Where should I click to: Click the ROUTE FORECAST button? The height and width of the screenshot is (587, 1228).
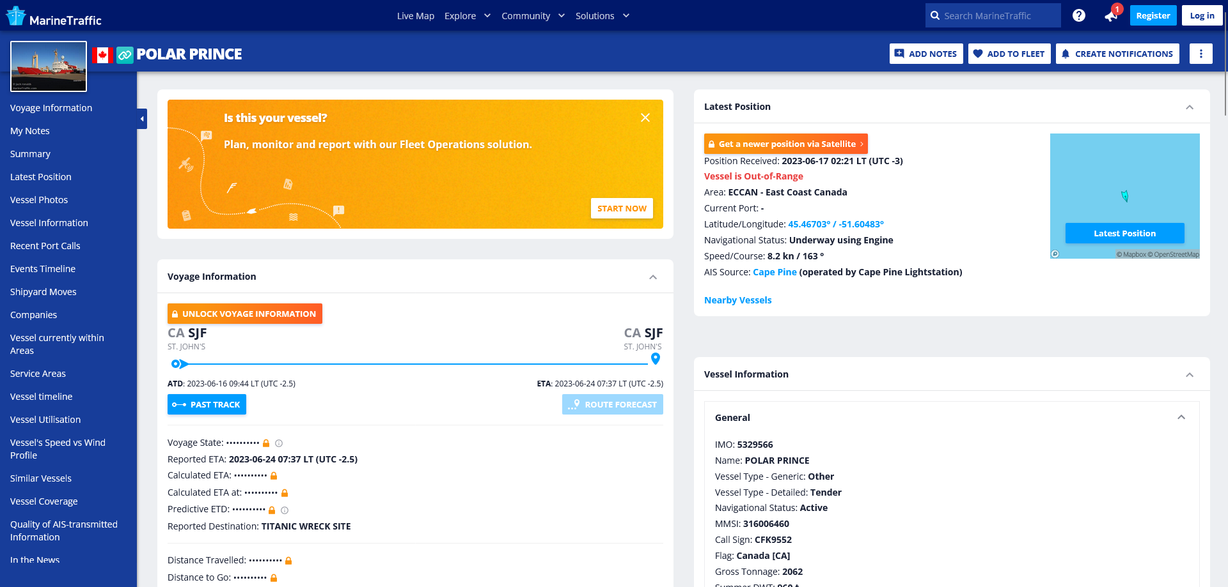(x=613, y=404)
